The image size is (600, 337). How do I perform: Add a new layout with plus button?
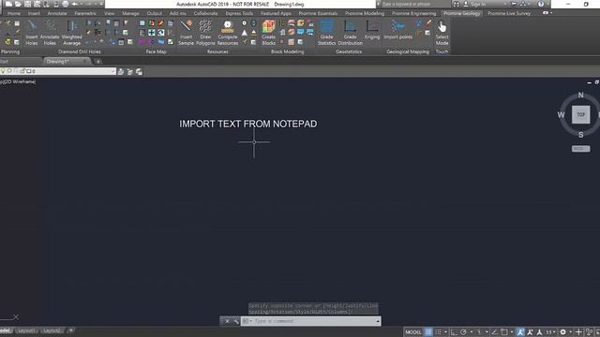pyautogui.click(x=71, y=330)
